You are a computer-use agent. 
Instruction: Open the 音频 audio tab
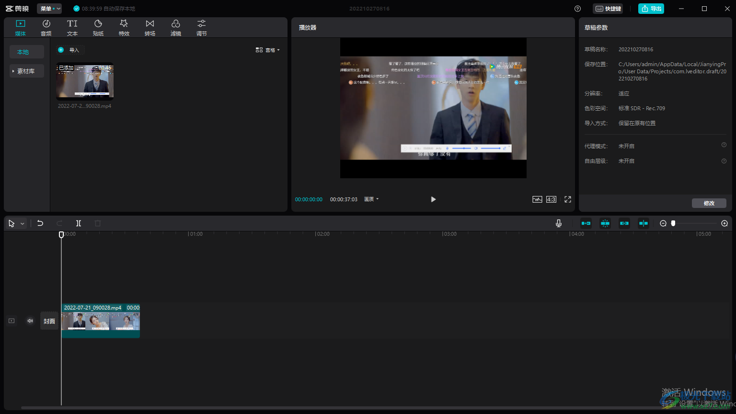click(x=46, y=28)
